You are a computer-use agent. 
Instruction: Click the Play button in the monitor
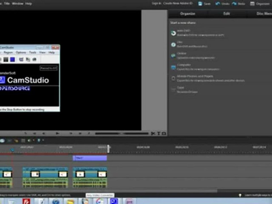pos(58,133)
